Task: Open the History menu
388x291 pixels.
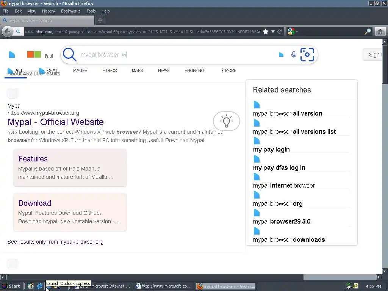Action: coord(48,11)
